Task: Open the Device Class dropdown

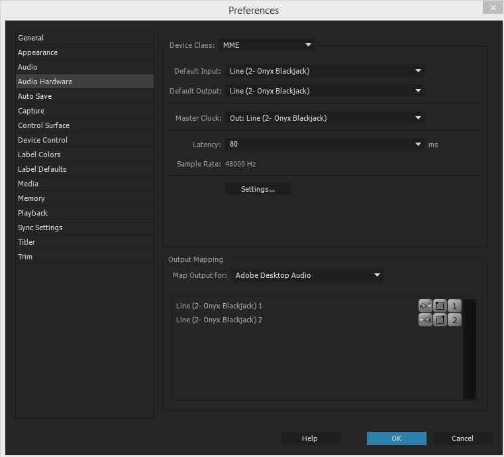Action: click(x=266, y=45)
